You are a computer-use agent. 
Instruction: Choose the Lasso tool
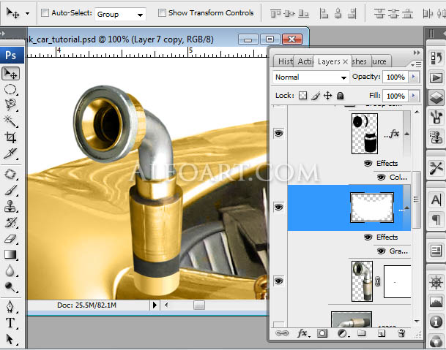click(x=11, y=104)
